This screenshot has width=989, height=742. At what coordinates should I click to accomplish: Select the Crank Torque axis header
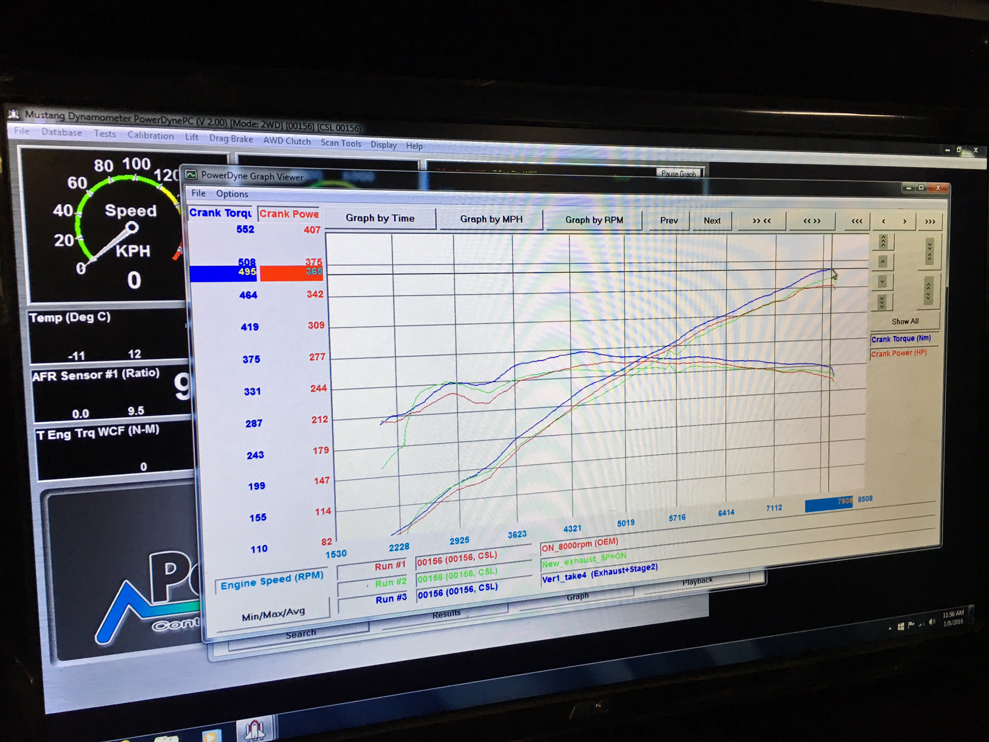(x=220, y=213)
